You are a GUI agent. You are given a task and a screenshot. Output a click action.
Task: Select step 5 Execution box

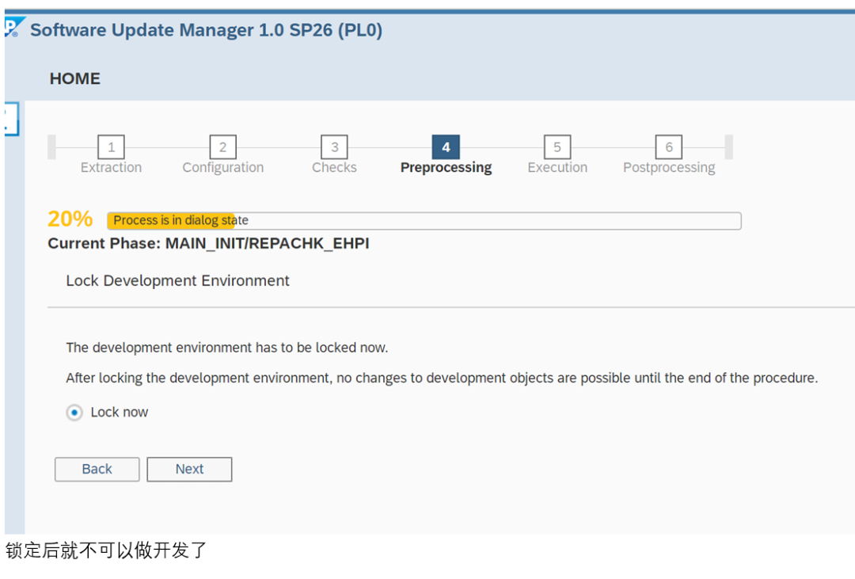click(x=557, y=147)
